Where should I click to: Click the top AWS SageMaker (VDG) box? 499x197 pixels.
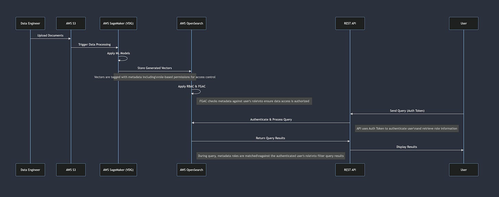pos(118,23)
